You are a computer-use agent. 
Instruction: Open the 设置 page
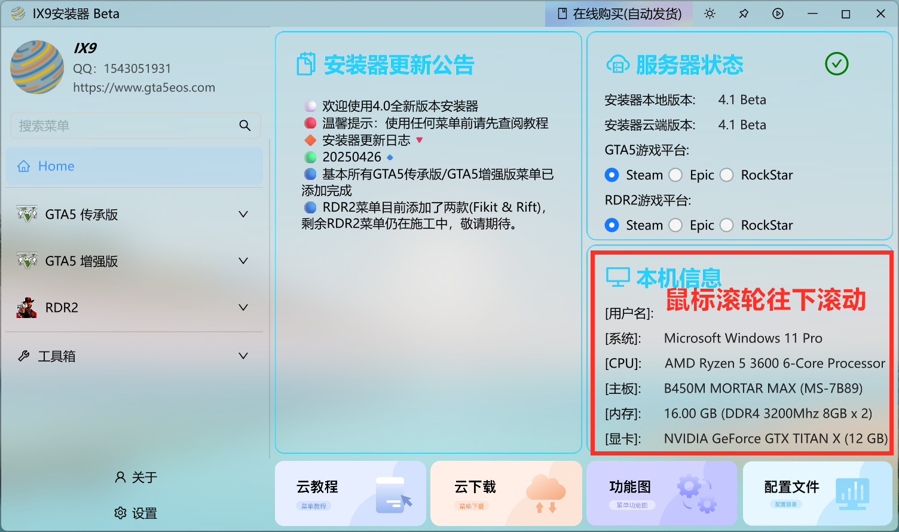[136, 513]
